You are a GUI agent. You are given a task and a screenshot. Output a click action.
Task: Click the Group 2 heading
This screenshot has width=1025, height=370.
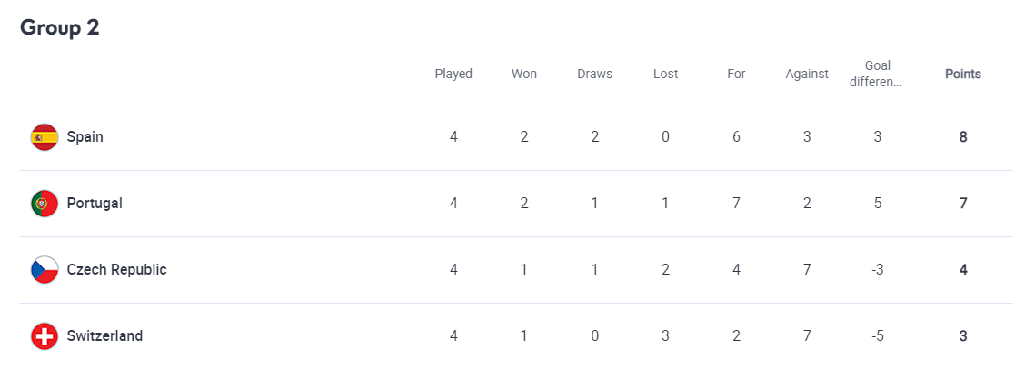[x=60, y=27]
